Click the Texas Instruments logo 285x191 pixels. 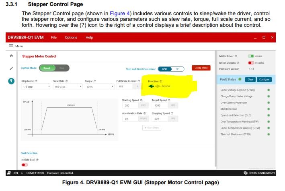tap(259, 173)
